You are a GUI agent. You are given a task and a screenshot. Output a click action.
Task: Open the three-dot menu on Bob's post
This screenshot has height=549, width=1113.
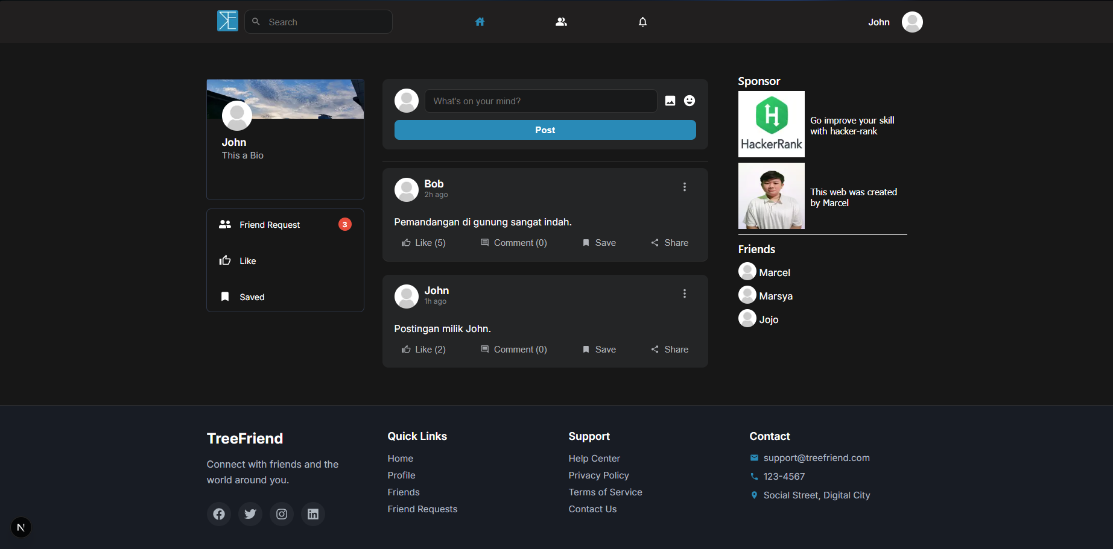coord(684,187)
